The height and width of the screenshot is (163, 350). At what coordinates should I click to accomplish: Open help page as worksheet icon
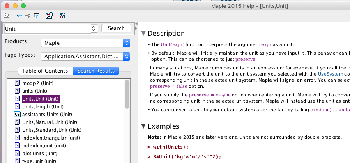[x=49, y=16]
